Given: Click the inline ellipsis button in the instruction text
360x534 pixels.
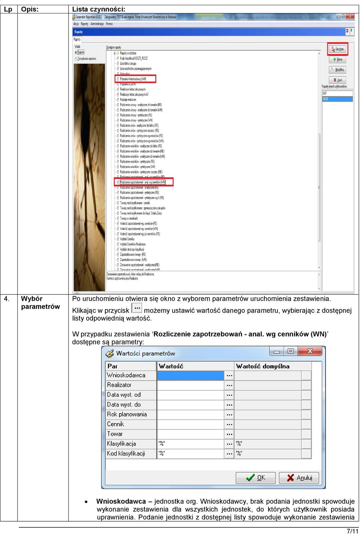Looking at the screenshot, I should [x=137, y=308].
